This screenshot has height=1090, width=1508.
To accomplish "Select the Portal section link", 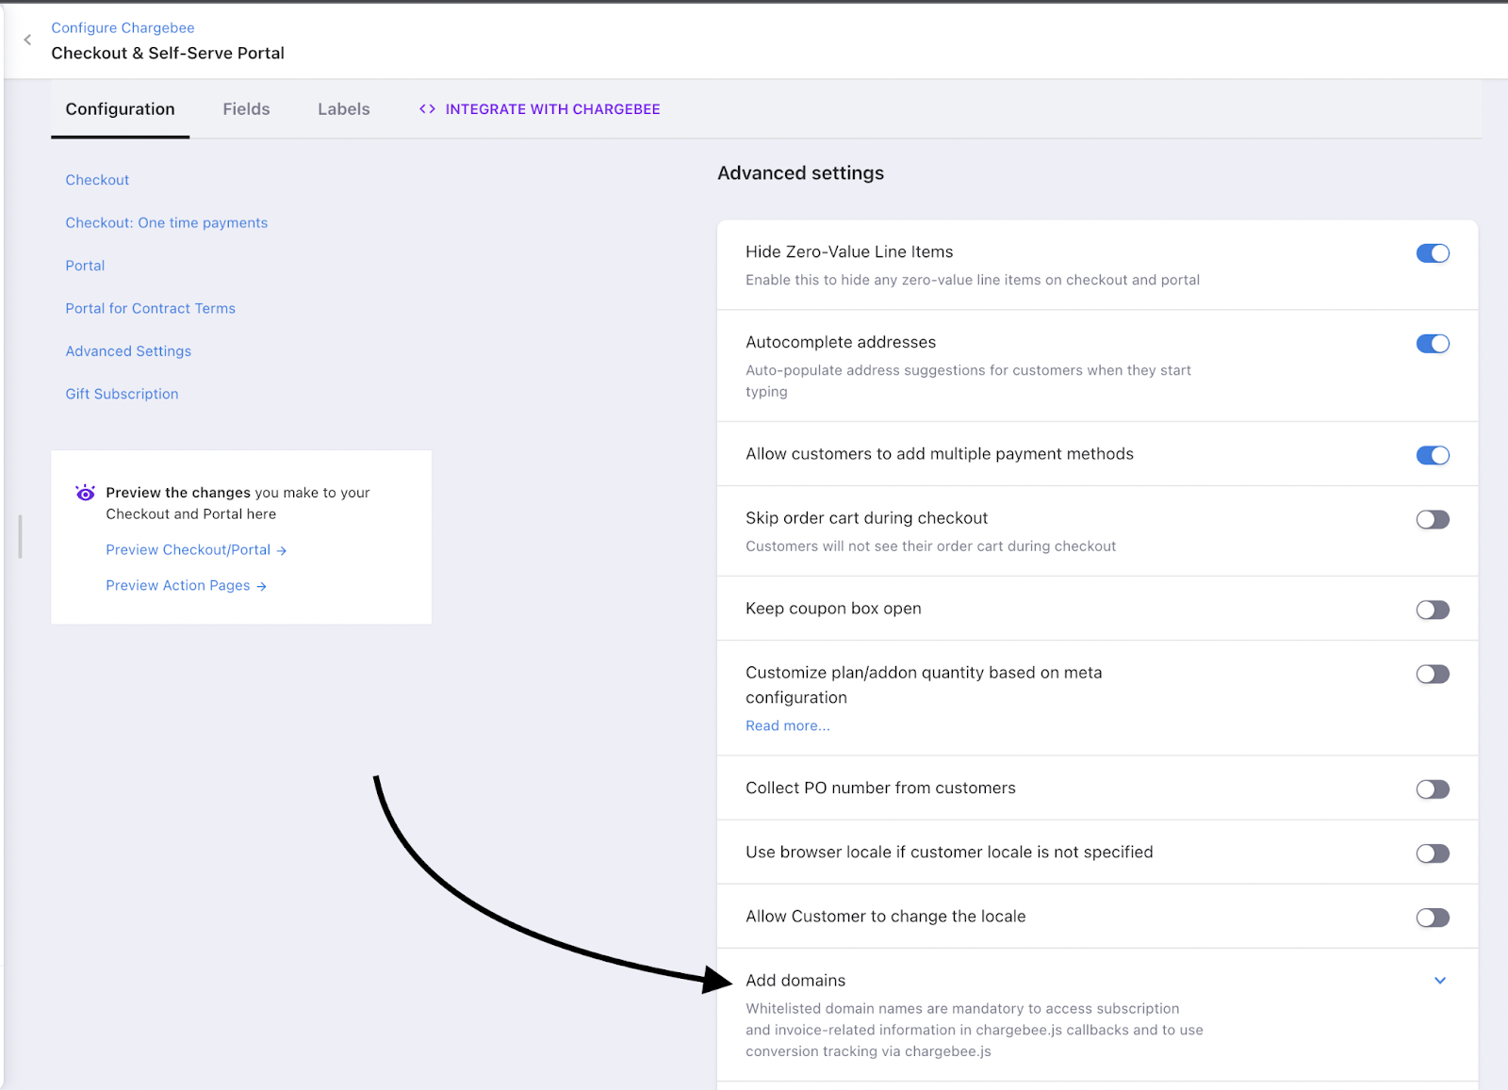I will (85, 266).
